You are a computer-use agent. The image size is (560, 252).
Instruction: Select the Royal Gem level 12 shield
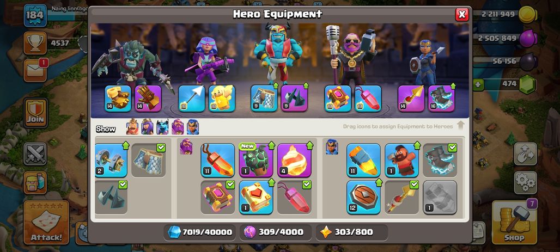pos(363,197)
